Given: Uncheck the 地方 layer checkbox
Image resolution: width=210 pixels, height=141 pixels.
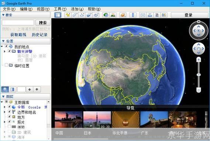Looking at the screenshot, I should click(x=9, y=117).
